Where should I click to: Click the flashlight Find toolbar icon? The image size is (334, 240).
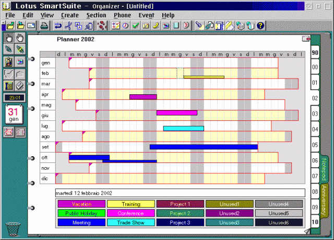point(199,26)
